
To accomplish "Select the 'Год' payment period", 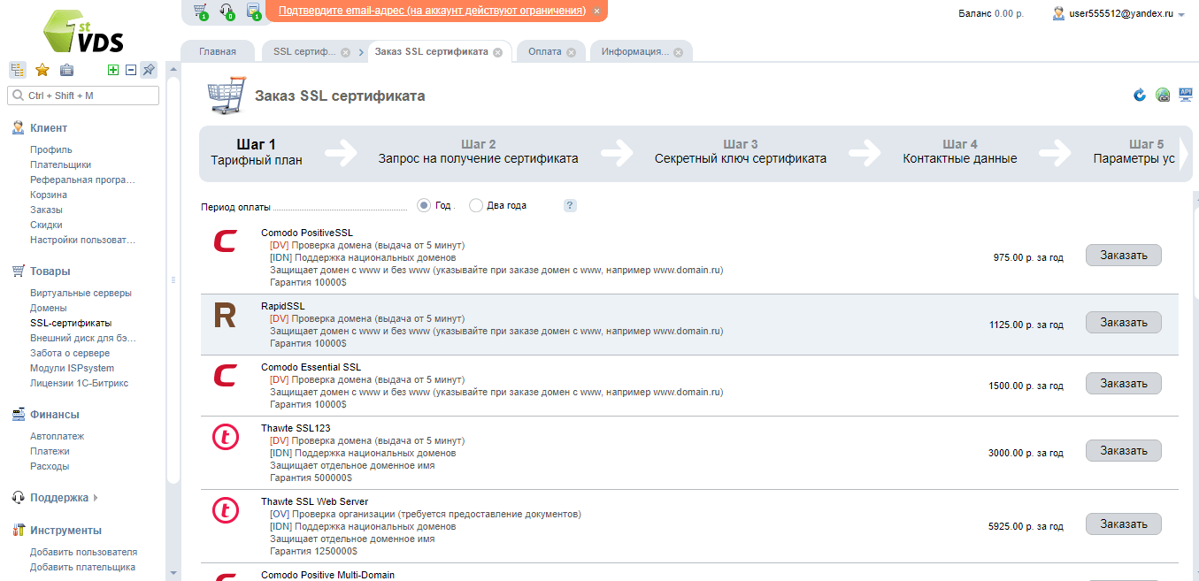I will point(424,205).
